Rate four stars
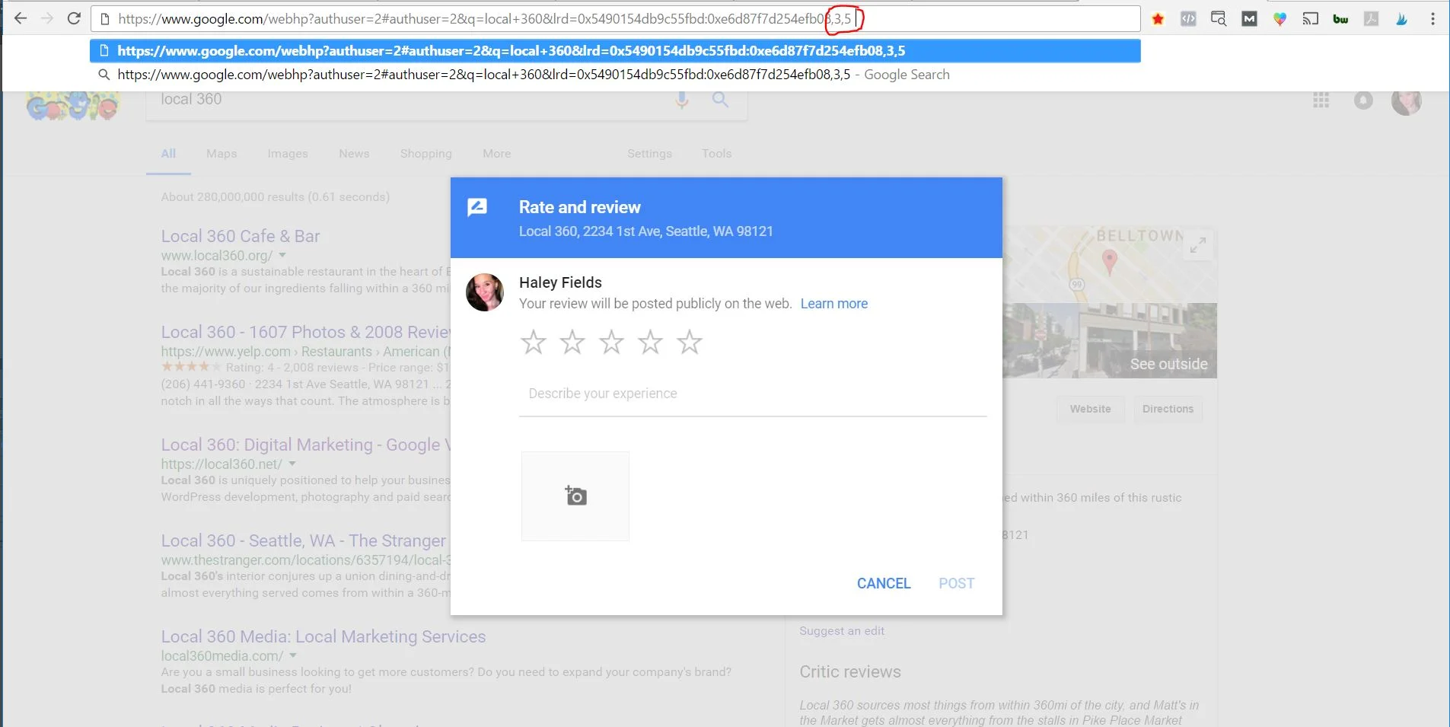Image resolution: width=1450 pixels, height=727 pixels. (650, 342)
